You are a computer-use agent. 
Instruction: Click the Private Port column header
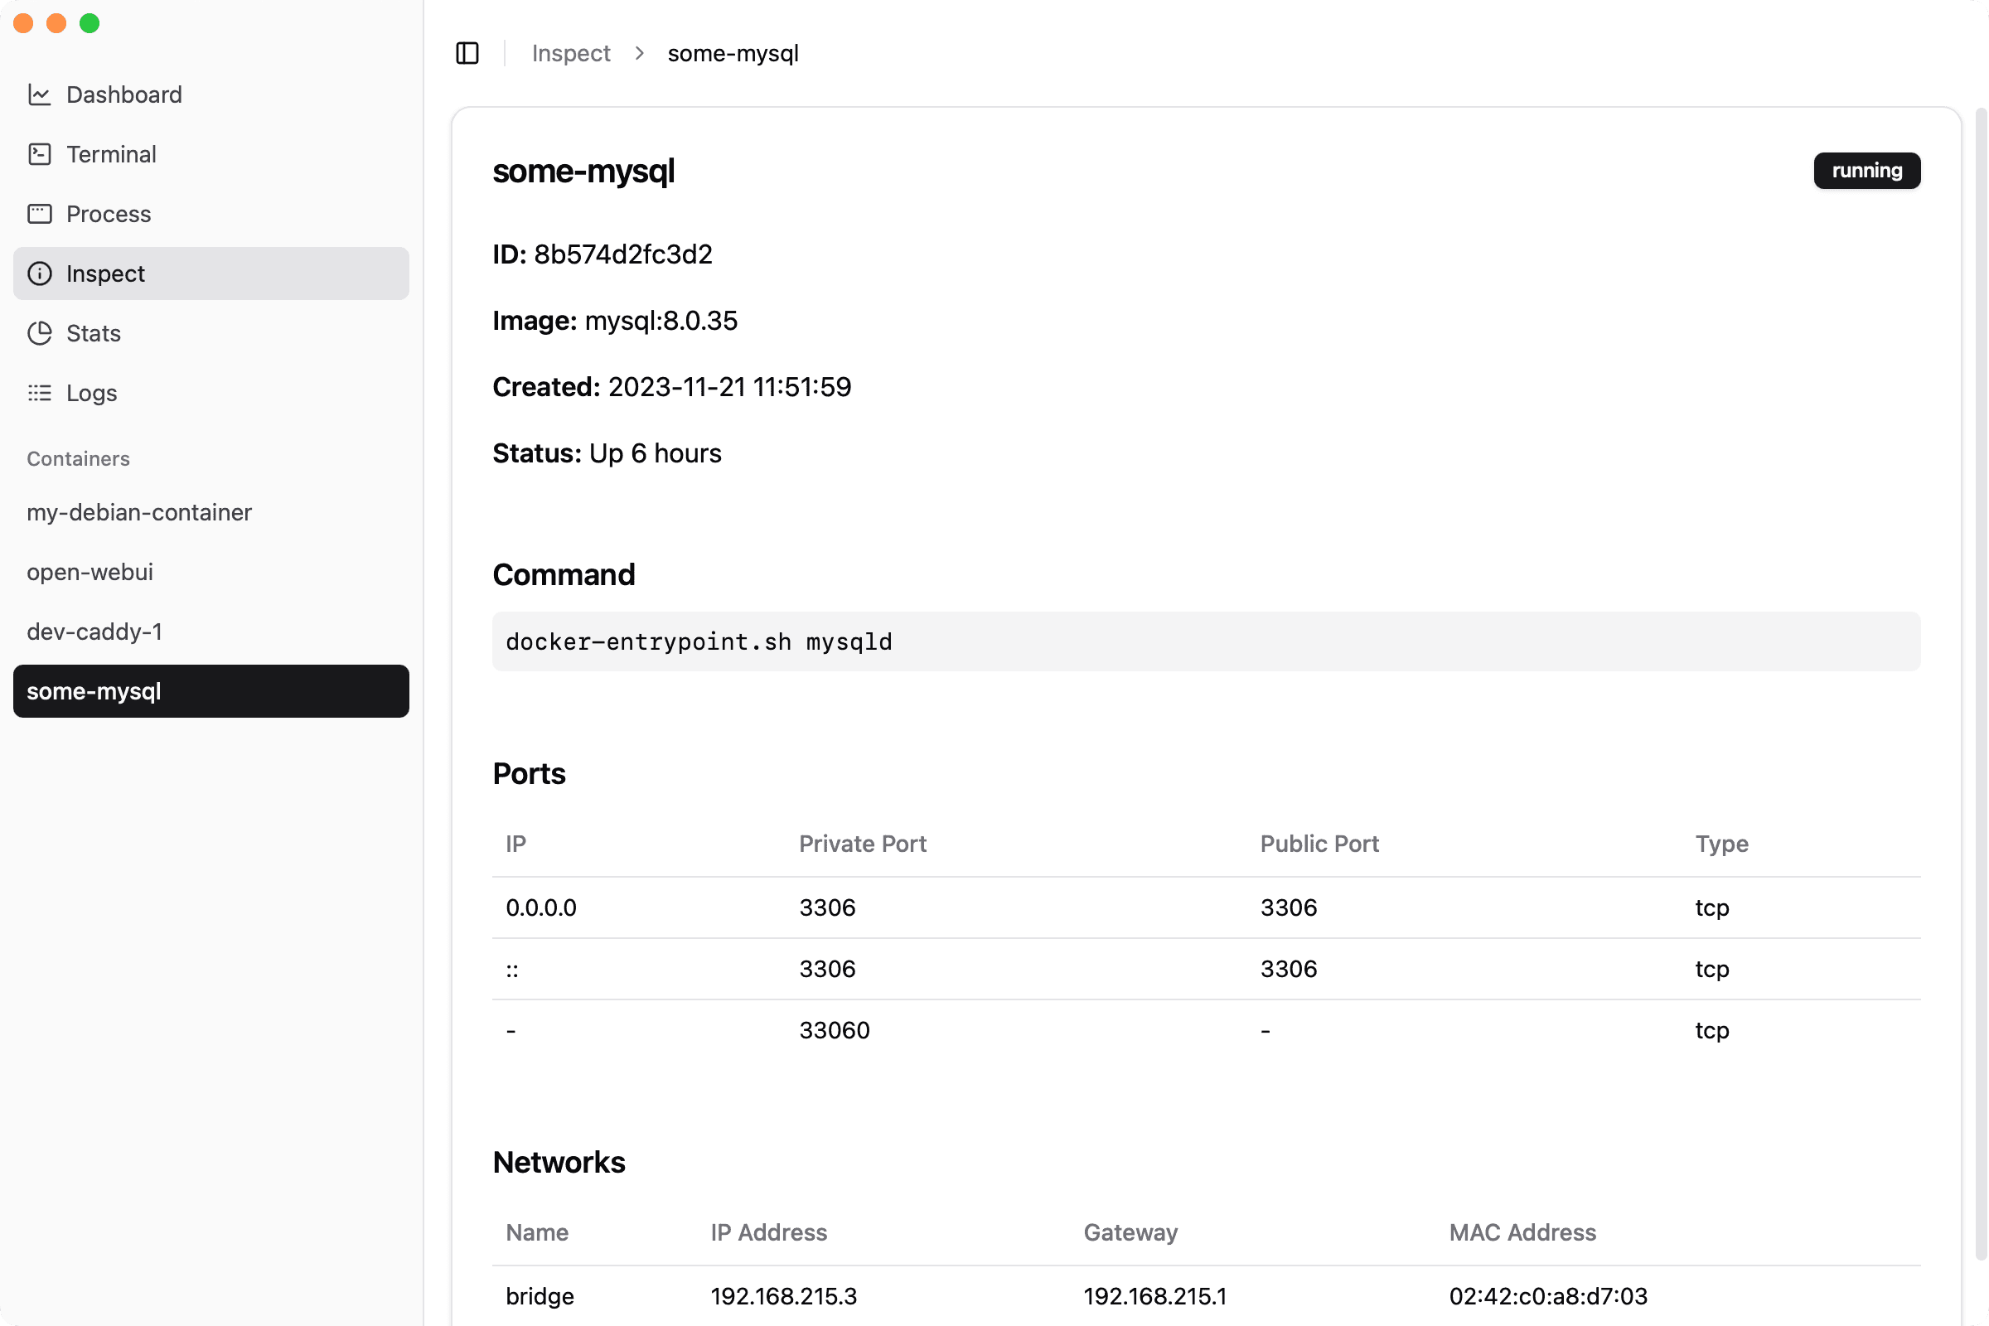click(863, 844)
